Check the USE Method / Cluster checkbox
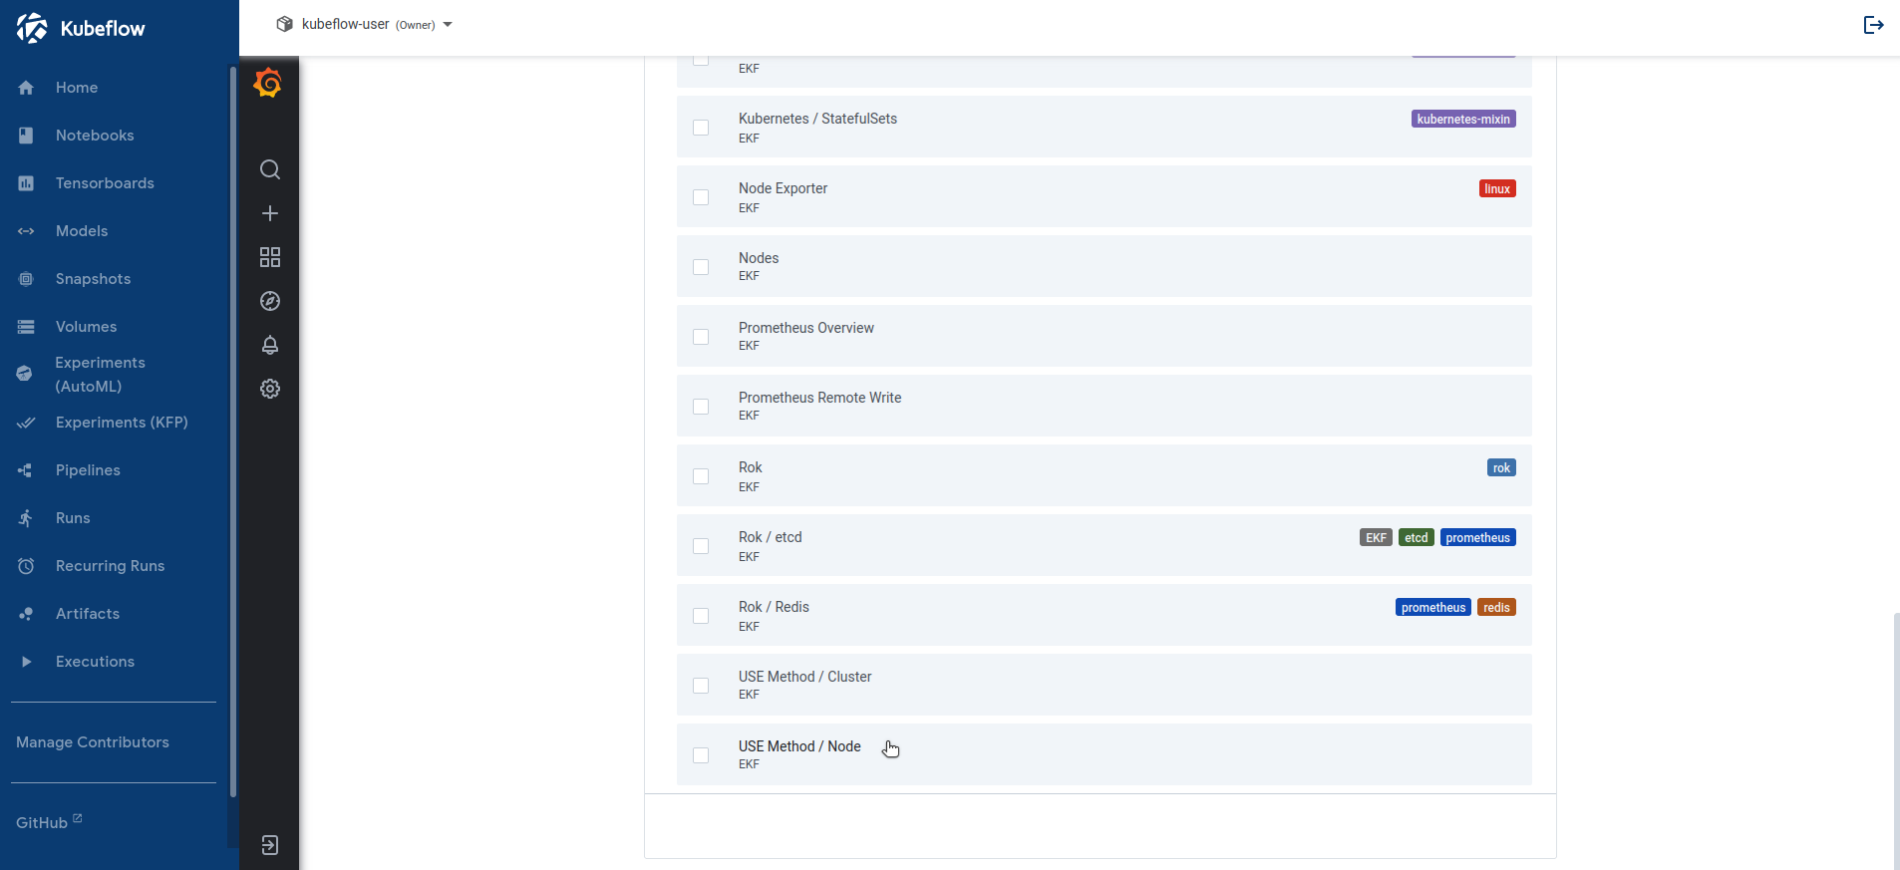Image resolution: width=1900 pixels, height=870 pixels. point(701,686)
